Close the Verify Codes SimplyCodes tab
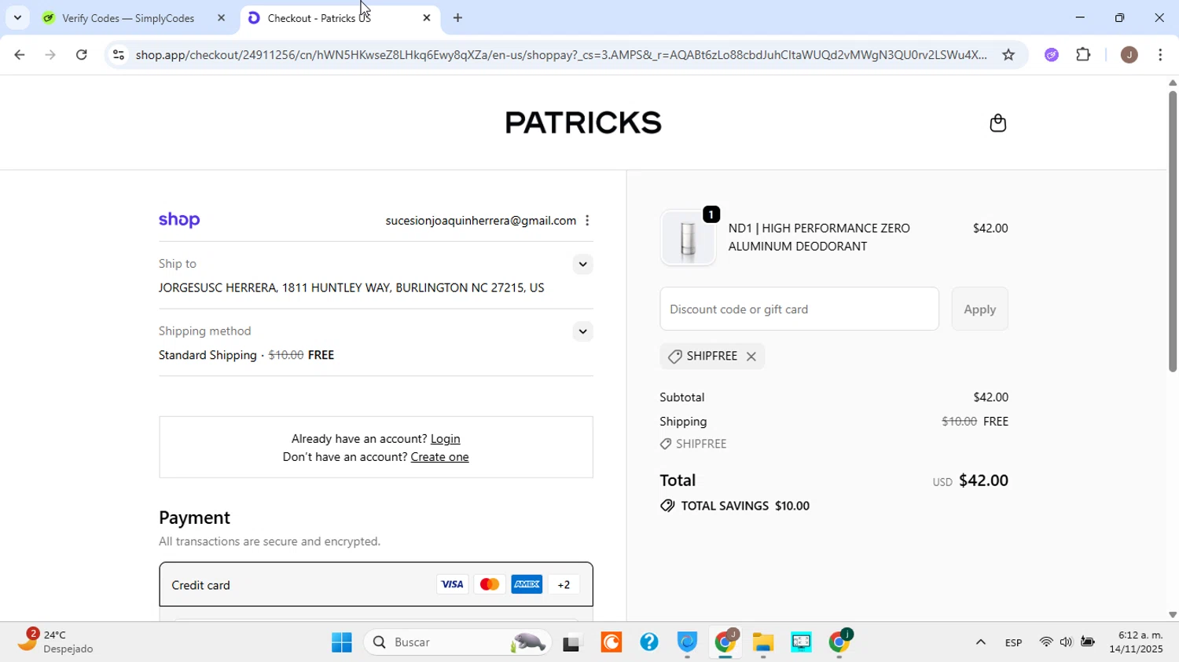Screen dimensions: 1179x662 tap(222, 18)
